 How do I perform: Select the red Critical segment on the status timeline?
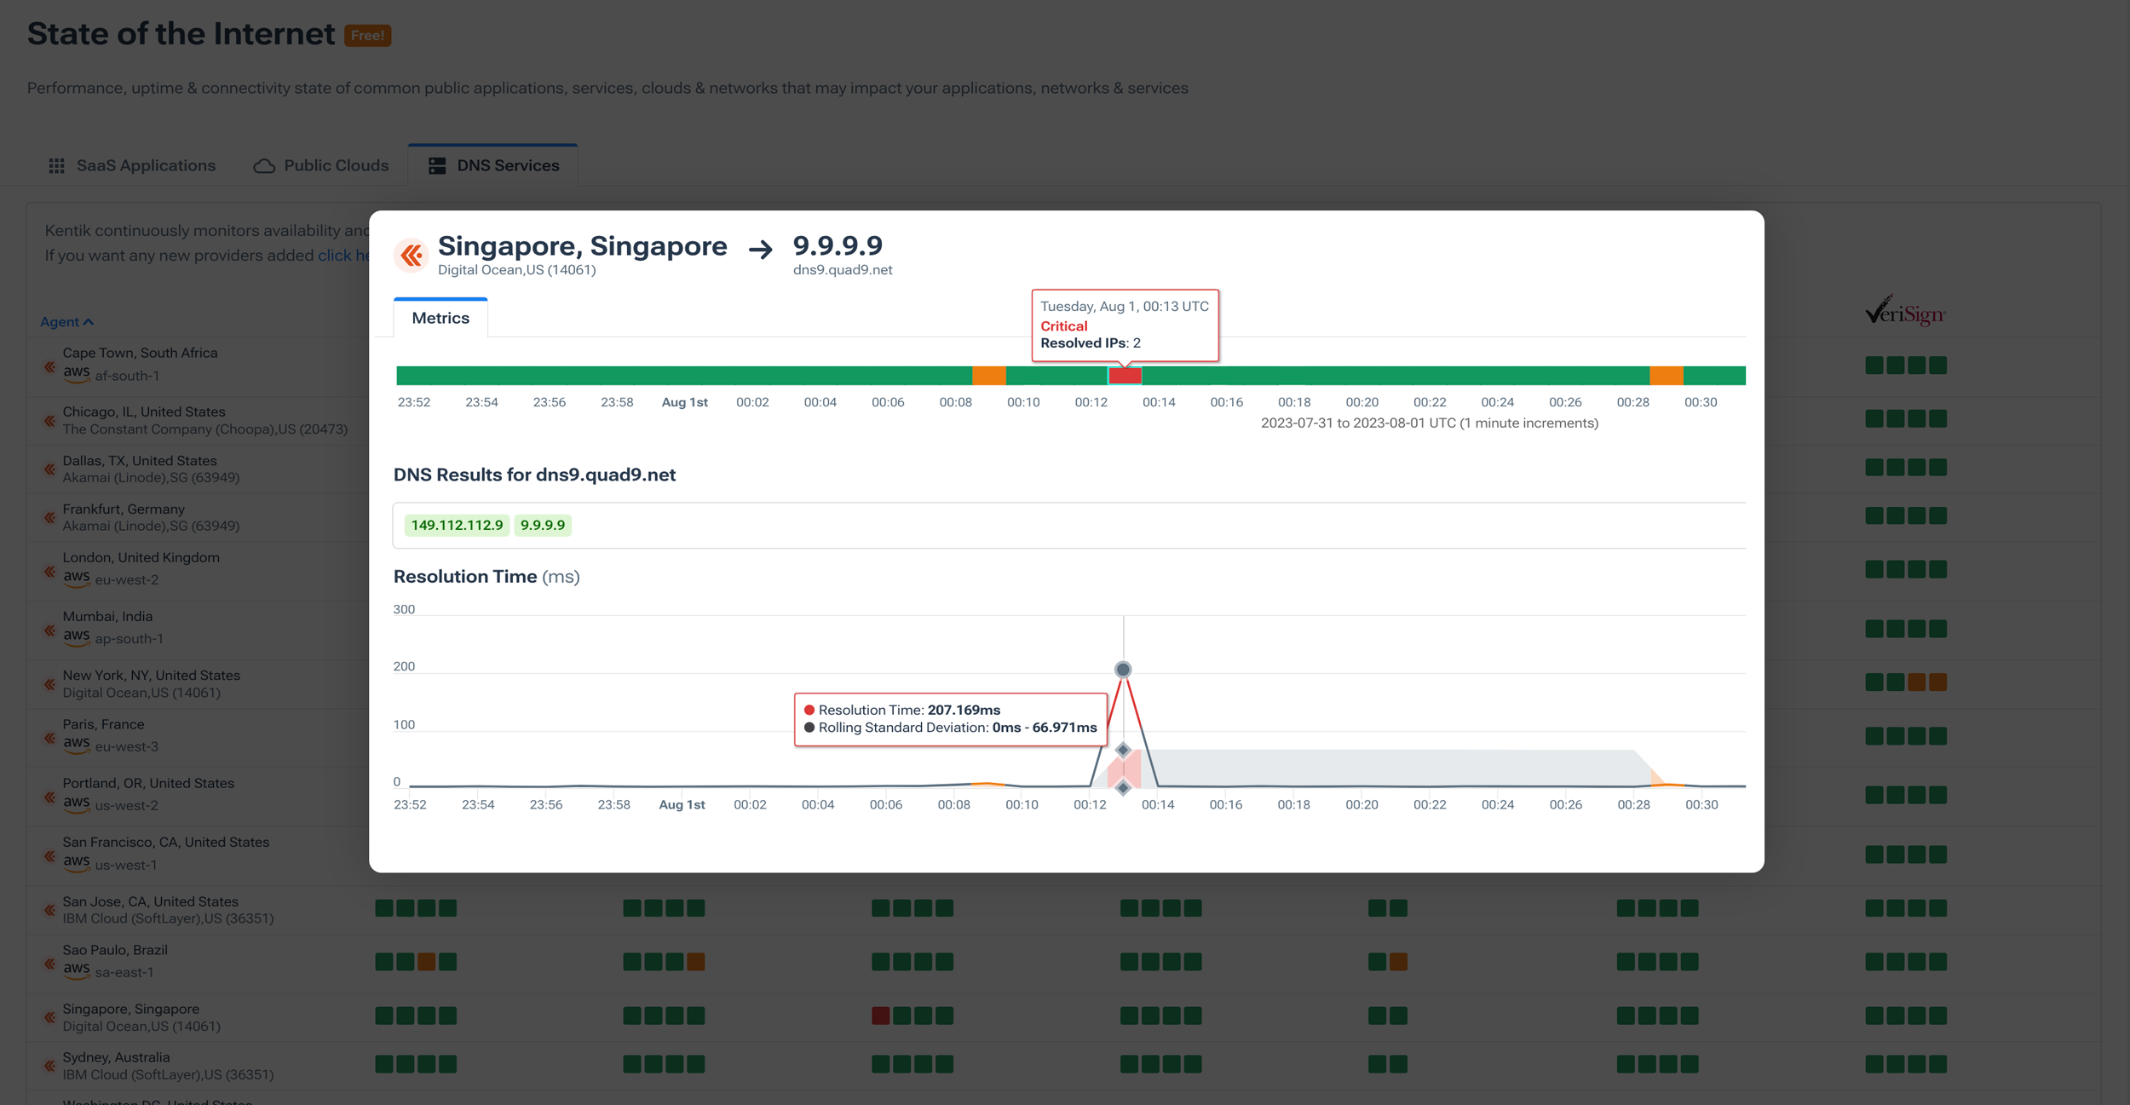point(1124,375)
